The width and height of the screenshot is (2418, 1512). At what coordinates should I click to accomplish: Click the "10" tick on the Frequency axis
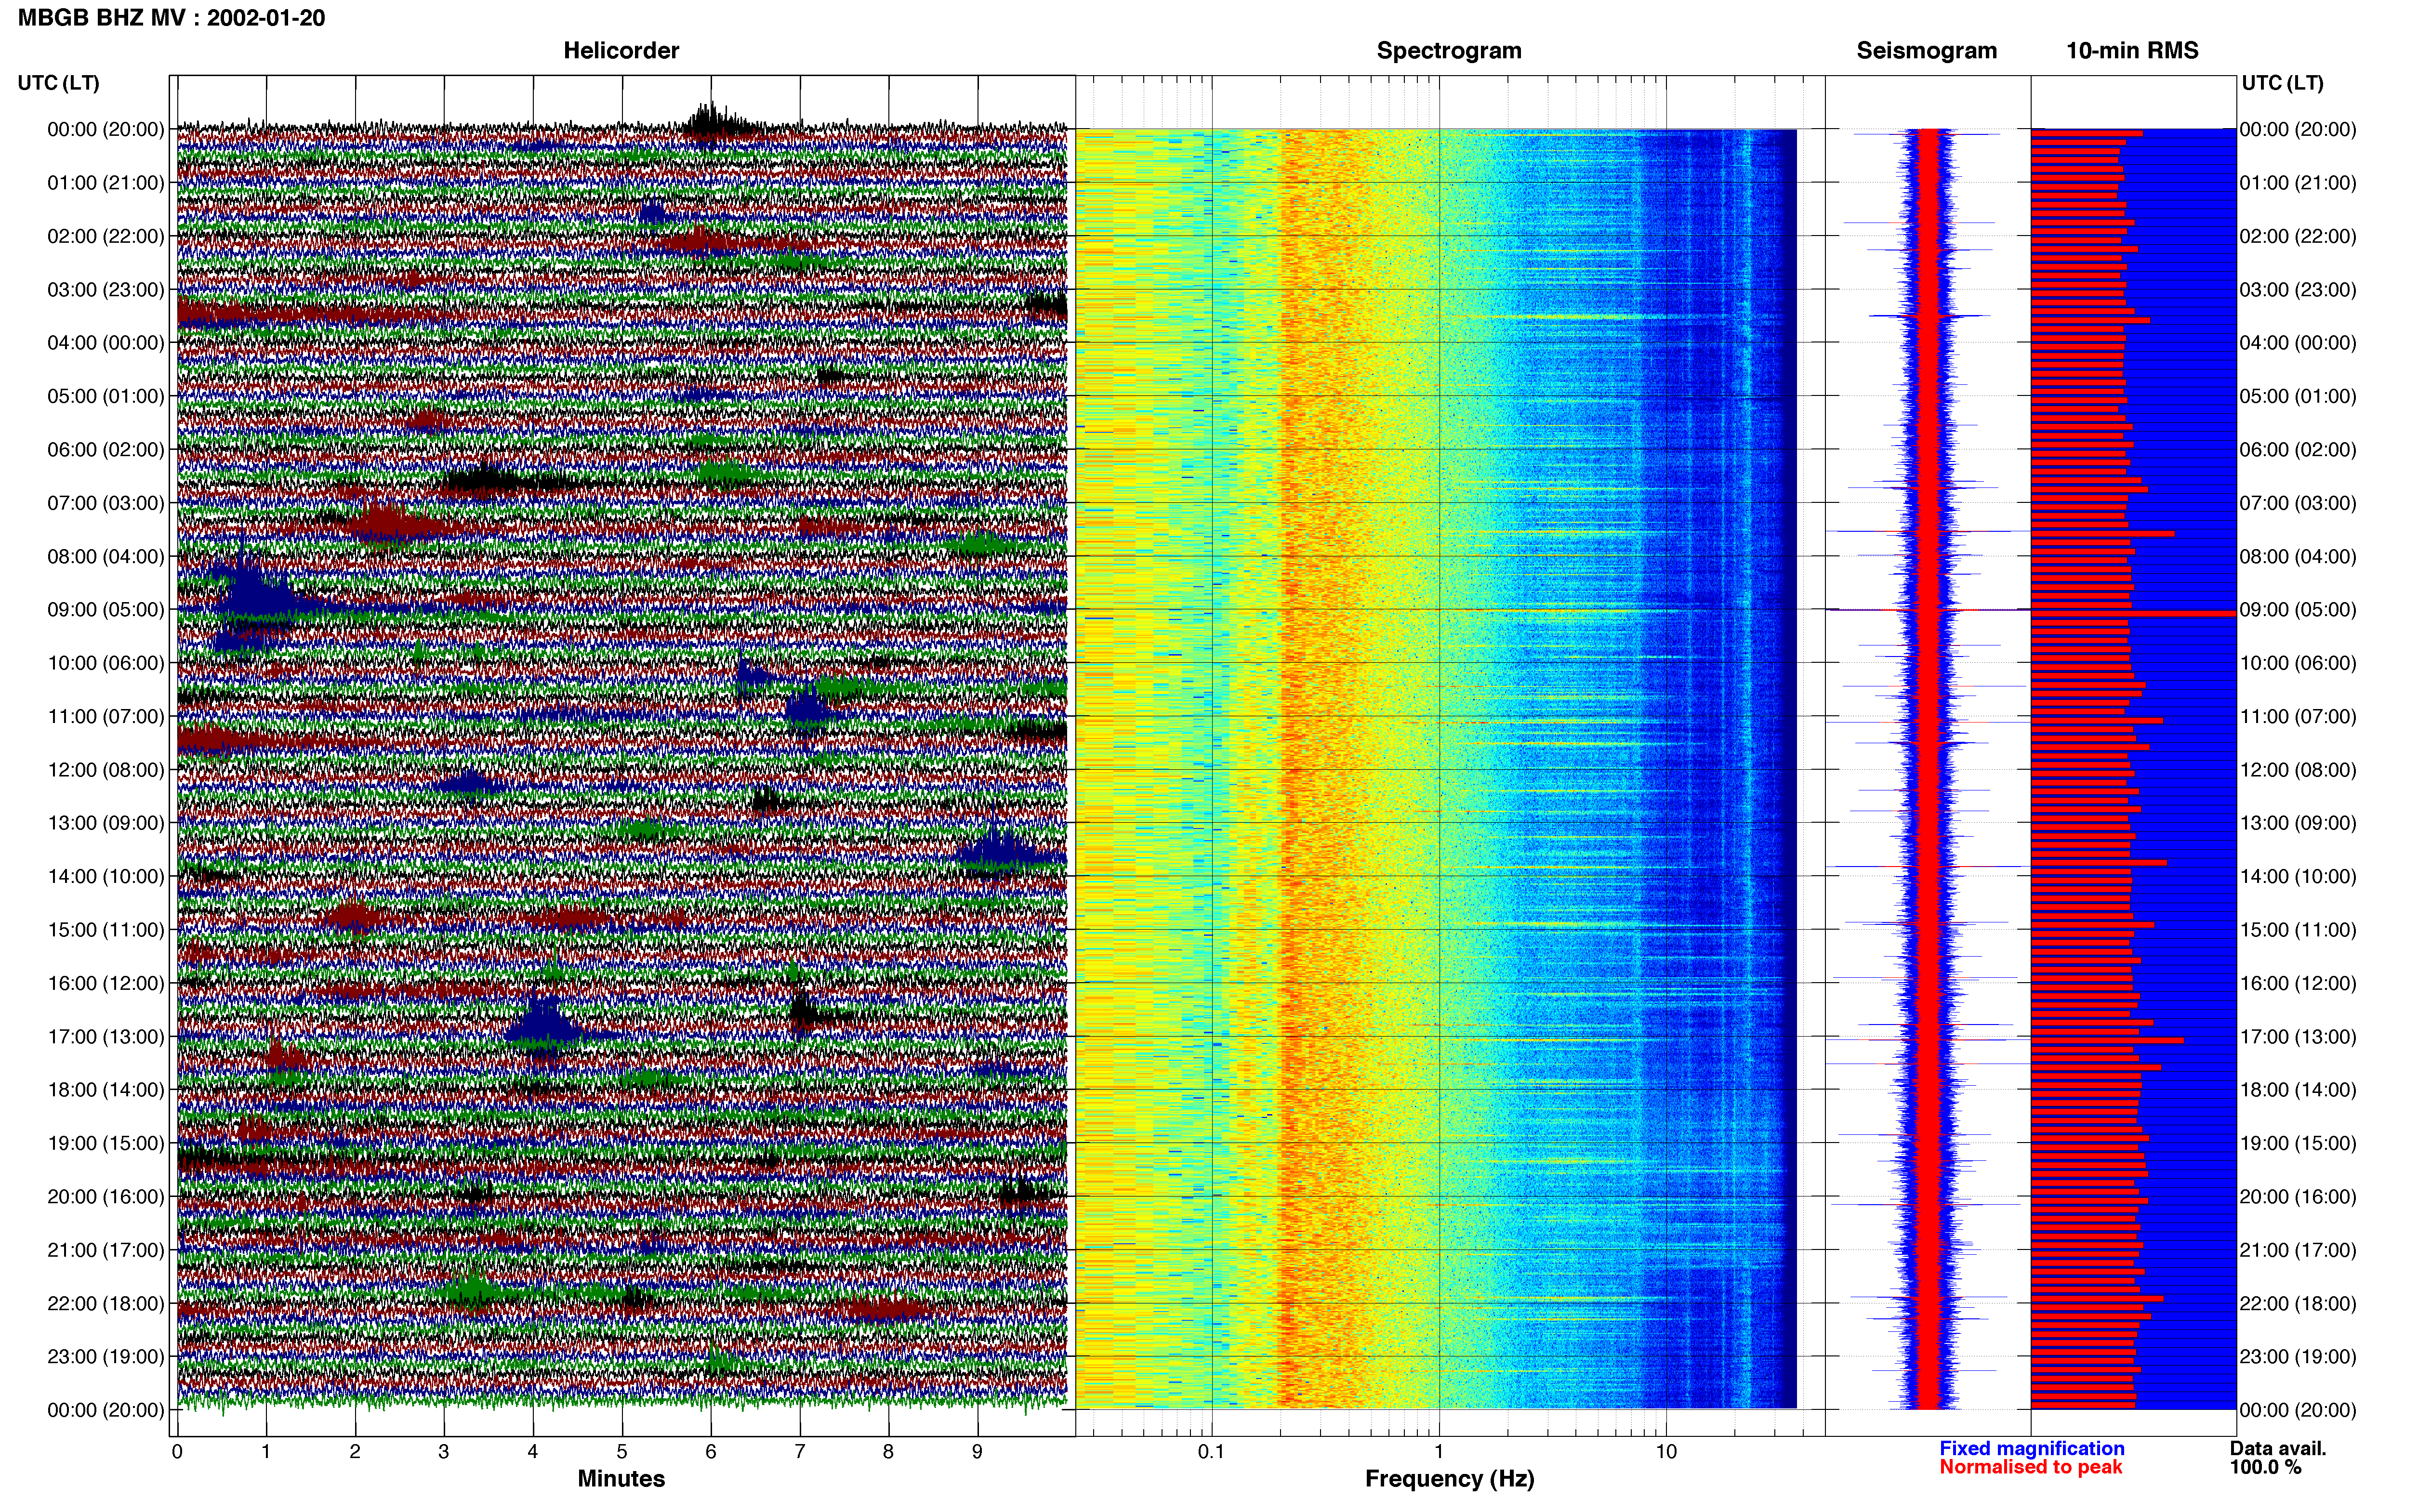tap(1666, 1452)
